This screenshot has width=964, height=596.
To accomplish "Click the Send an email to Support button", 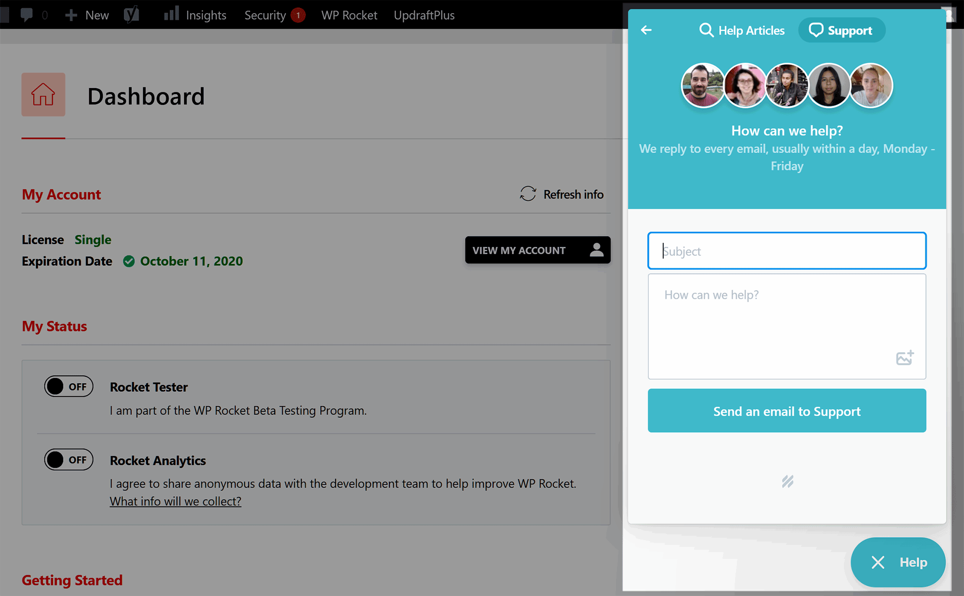I will coord(787,411).
